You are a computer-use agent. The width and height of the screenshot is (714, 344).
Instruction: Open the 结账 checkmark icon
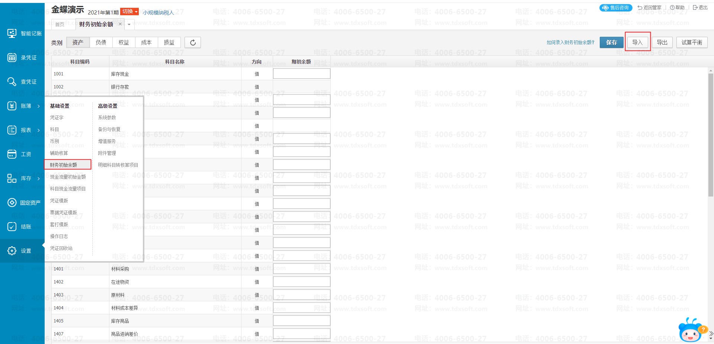point(12,227)
